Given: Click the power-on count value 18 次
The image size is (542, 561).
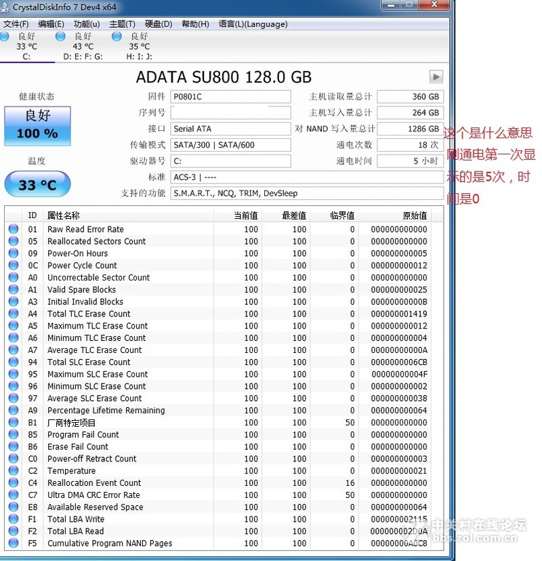Looking at the screenshot, I should 411,145.
